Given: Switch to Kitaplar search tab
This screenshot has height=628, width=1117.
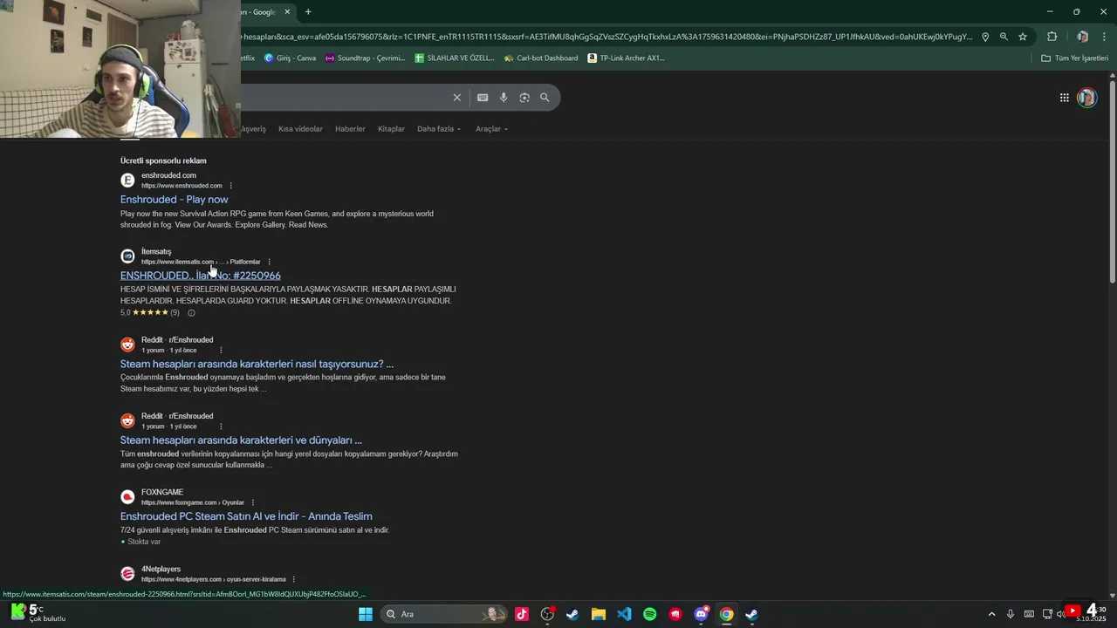Looking at the screenshot, I should click(391, 129).
